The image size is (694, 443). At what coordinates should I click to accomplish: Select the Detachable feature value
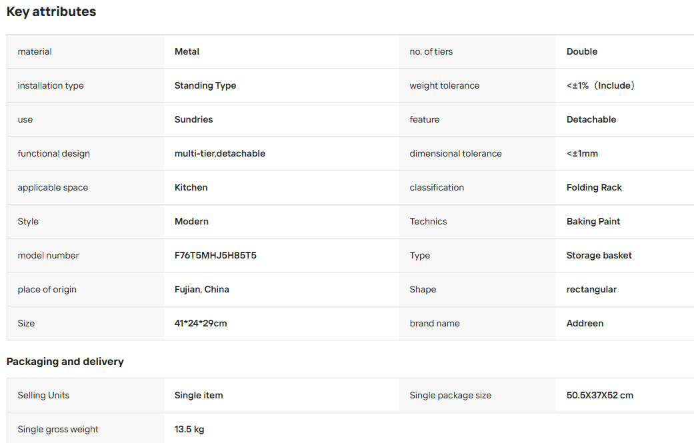click(x=591, y=119)
